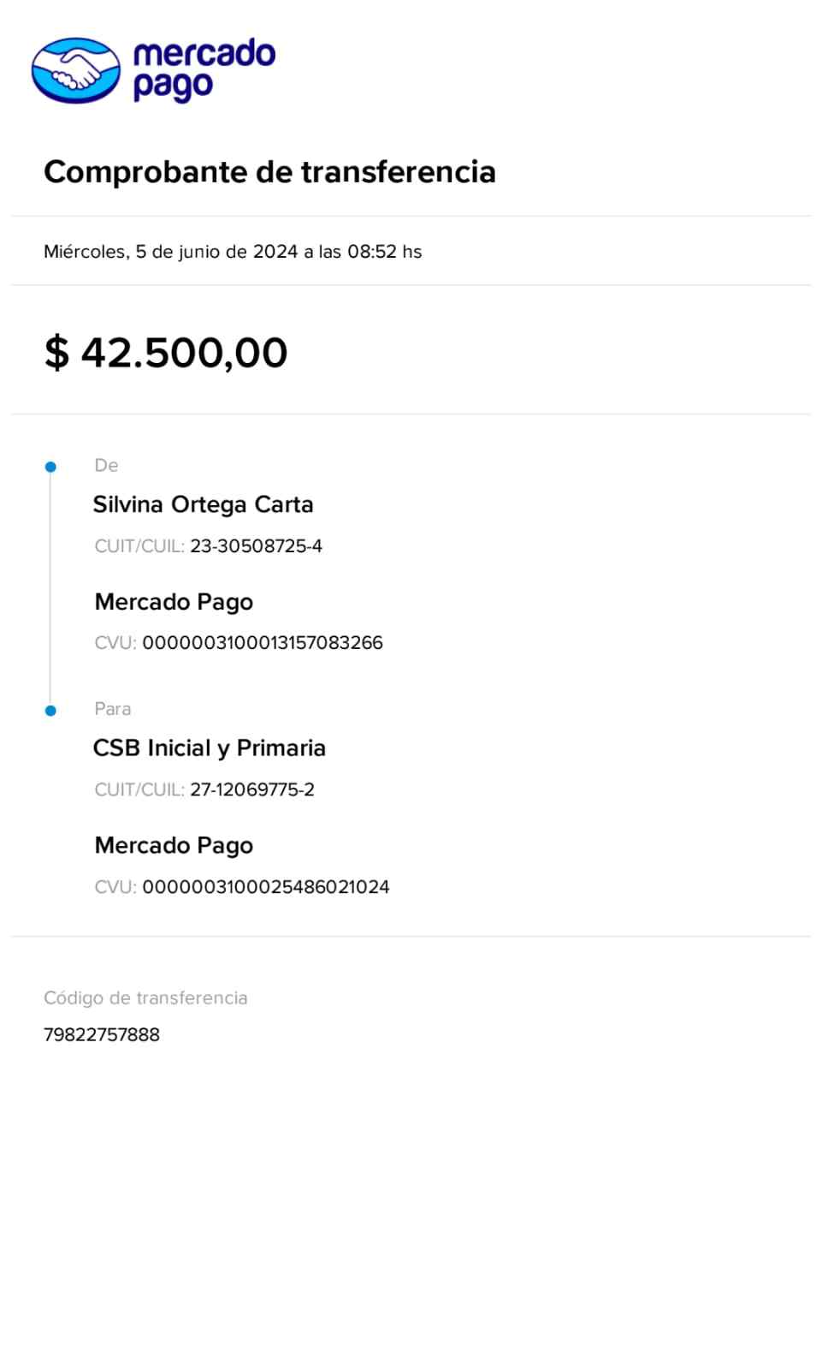The image size is (822, 1370).
Task: Click the "mercado pago" wordmark text
Action: point(204,69)
